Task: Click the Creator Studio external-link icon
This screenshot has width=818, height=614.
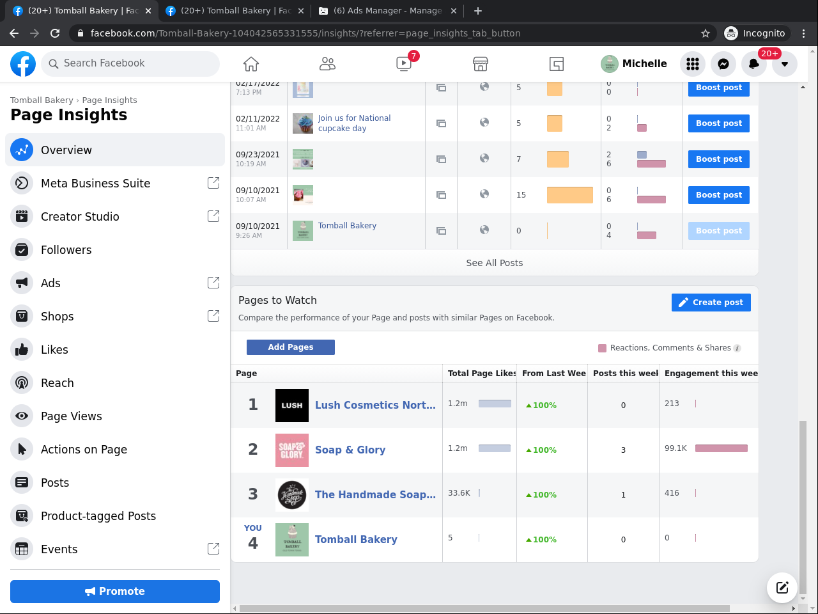Action: (x=213, y=216)
